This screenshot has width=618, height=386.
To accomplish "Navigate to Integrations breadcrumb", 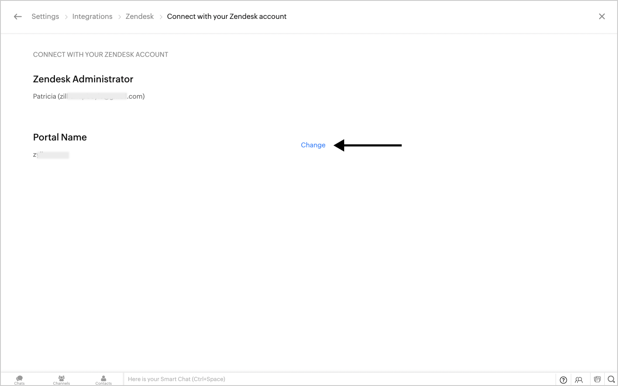I will click(x=92, y=16).
